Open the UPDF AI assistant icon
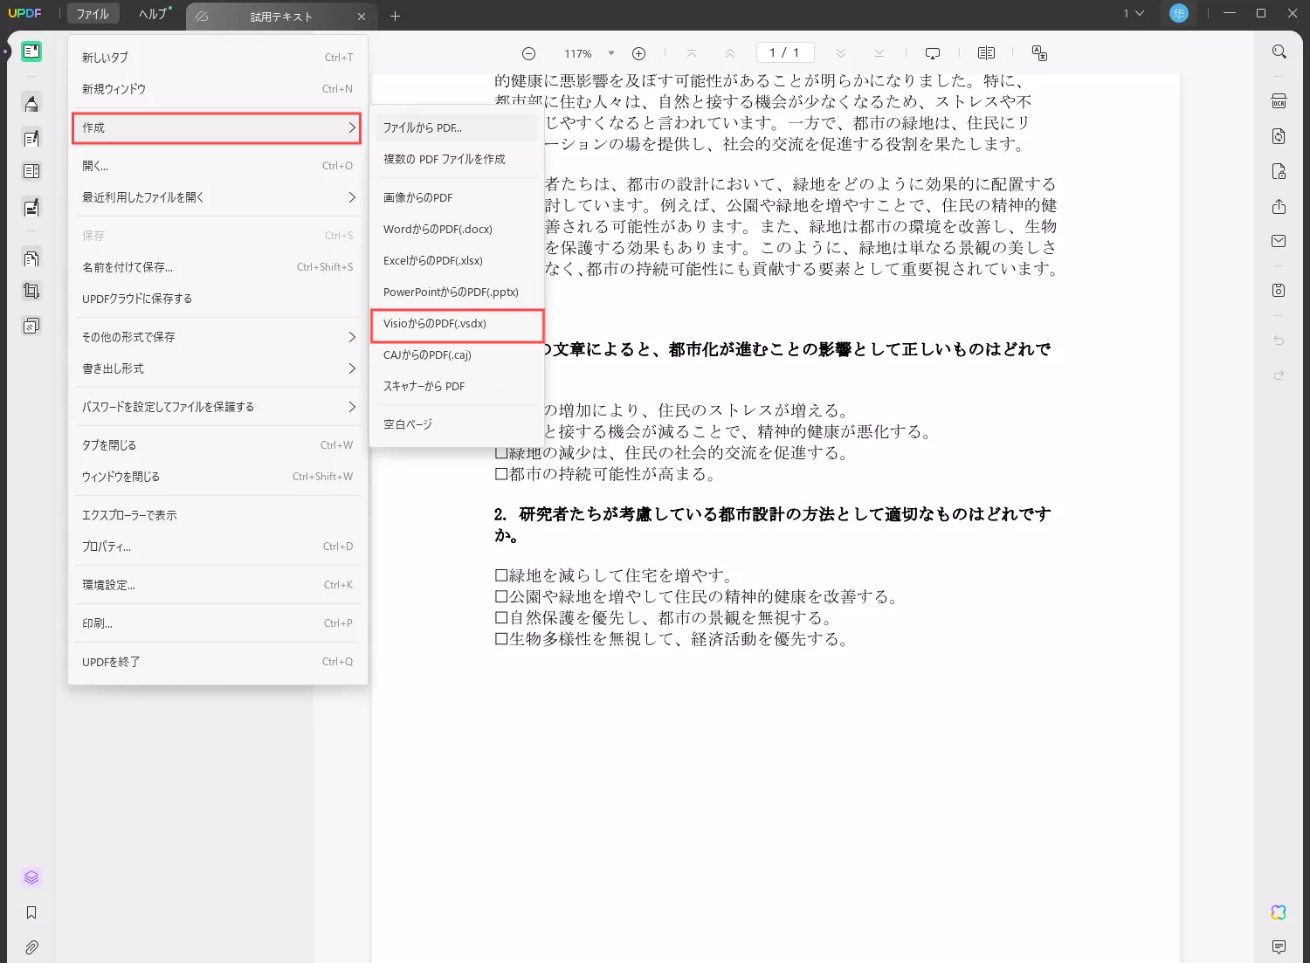 coord(1279,912)
